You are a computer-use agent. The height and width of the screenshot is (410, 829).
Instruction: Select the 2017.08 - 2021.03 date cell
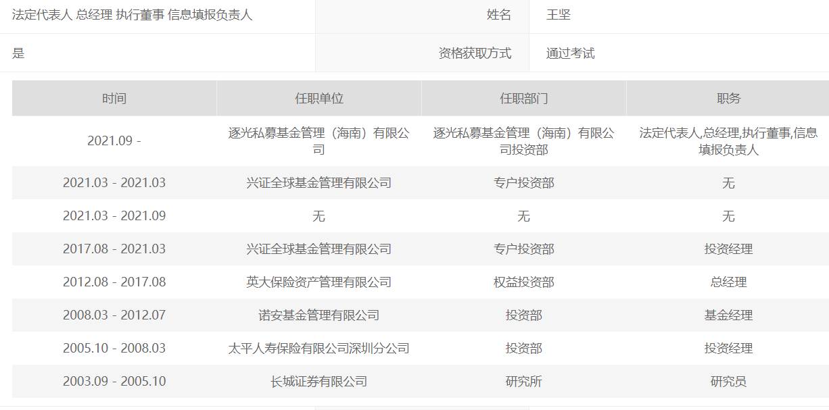(x=114, y=249)
